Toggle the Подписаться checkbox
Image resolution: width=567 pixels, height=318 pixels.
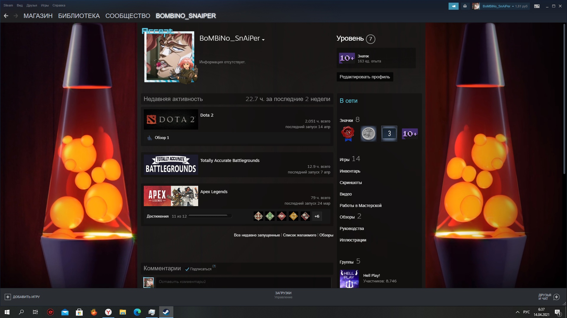[187, 269]
